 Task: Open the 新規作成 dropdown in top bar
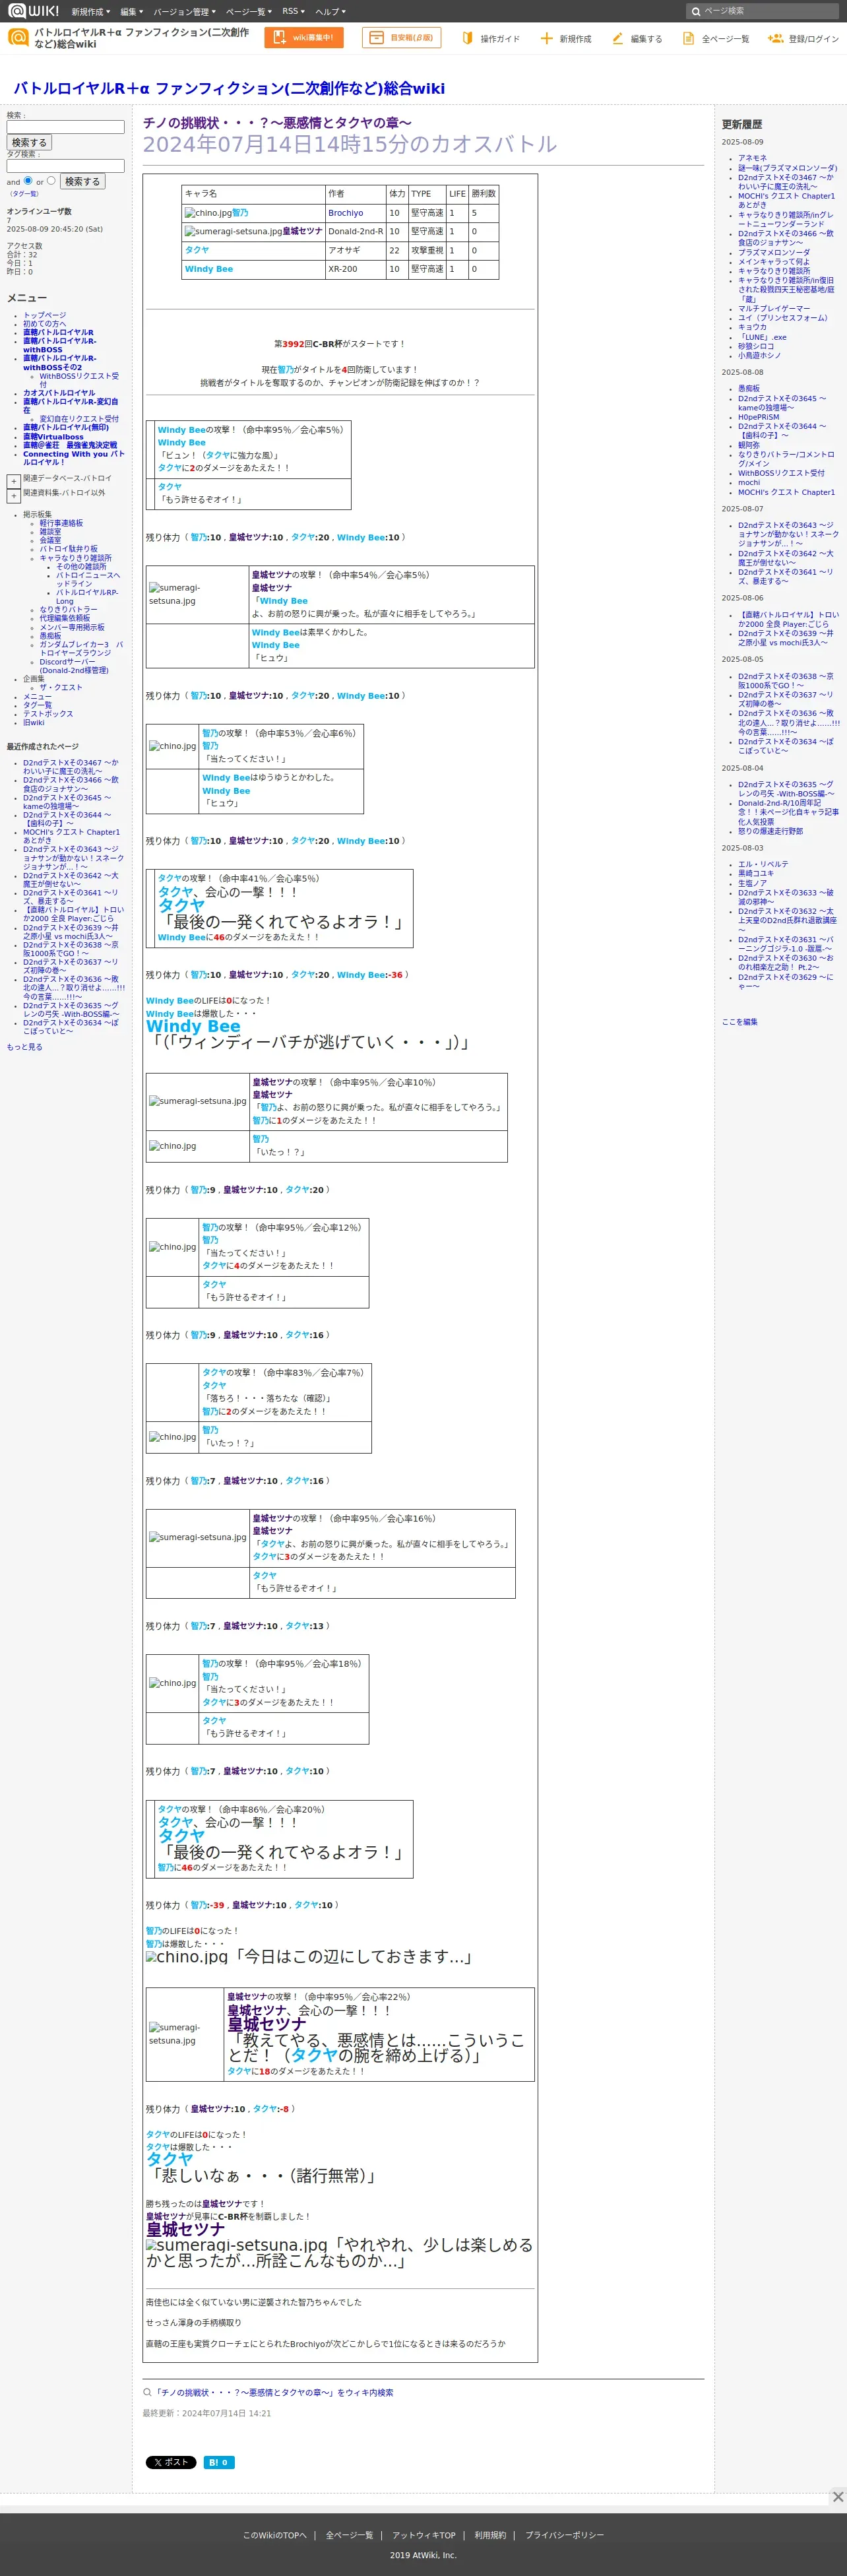(x=90, y=11)
